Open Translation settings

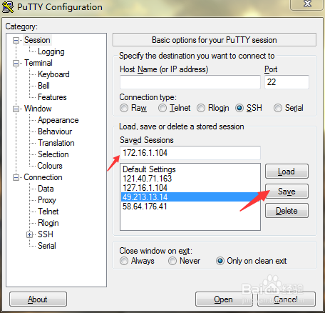click(56, 143)
